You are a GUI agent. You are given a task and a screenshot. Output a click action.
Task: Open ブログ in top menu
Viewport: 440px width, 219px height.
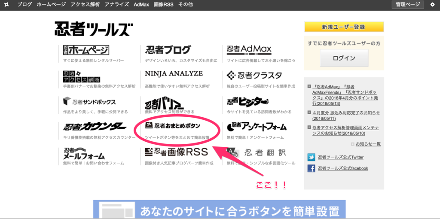point(24,4)
